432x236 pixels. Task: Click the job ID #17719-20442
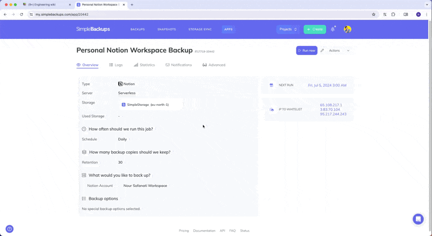pyautogui.click(x=205, y=51)
